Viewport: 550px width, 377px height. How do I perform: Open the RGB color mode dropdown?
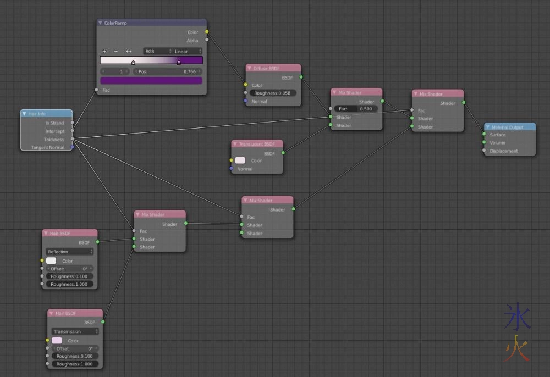[x=158, y=51]
